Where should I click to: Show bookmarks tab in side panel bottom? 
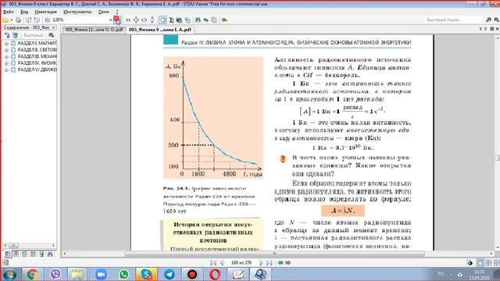point(16,254)
